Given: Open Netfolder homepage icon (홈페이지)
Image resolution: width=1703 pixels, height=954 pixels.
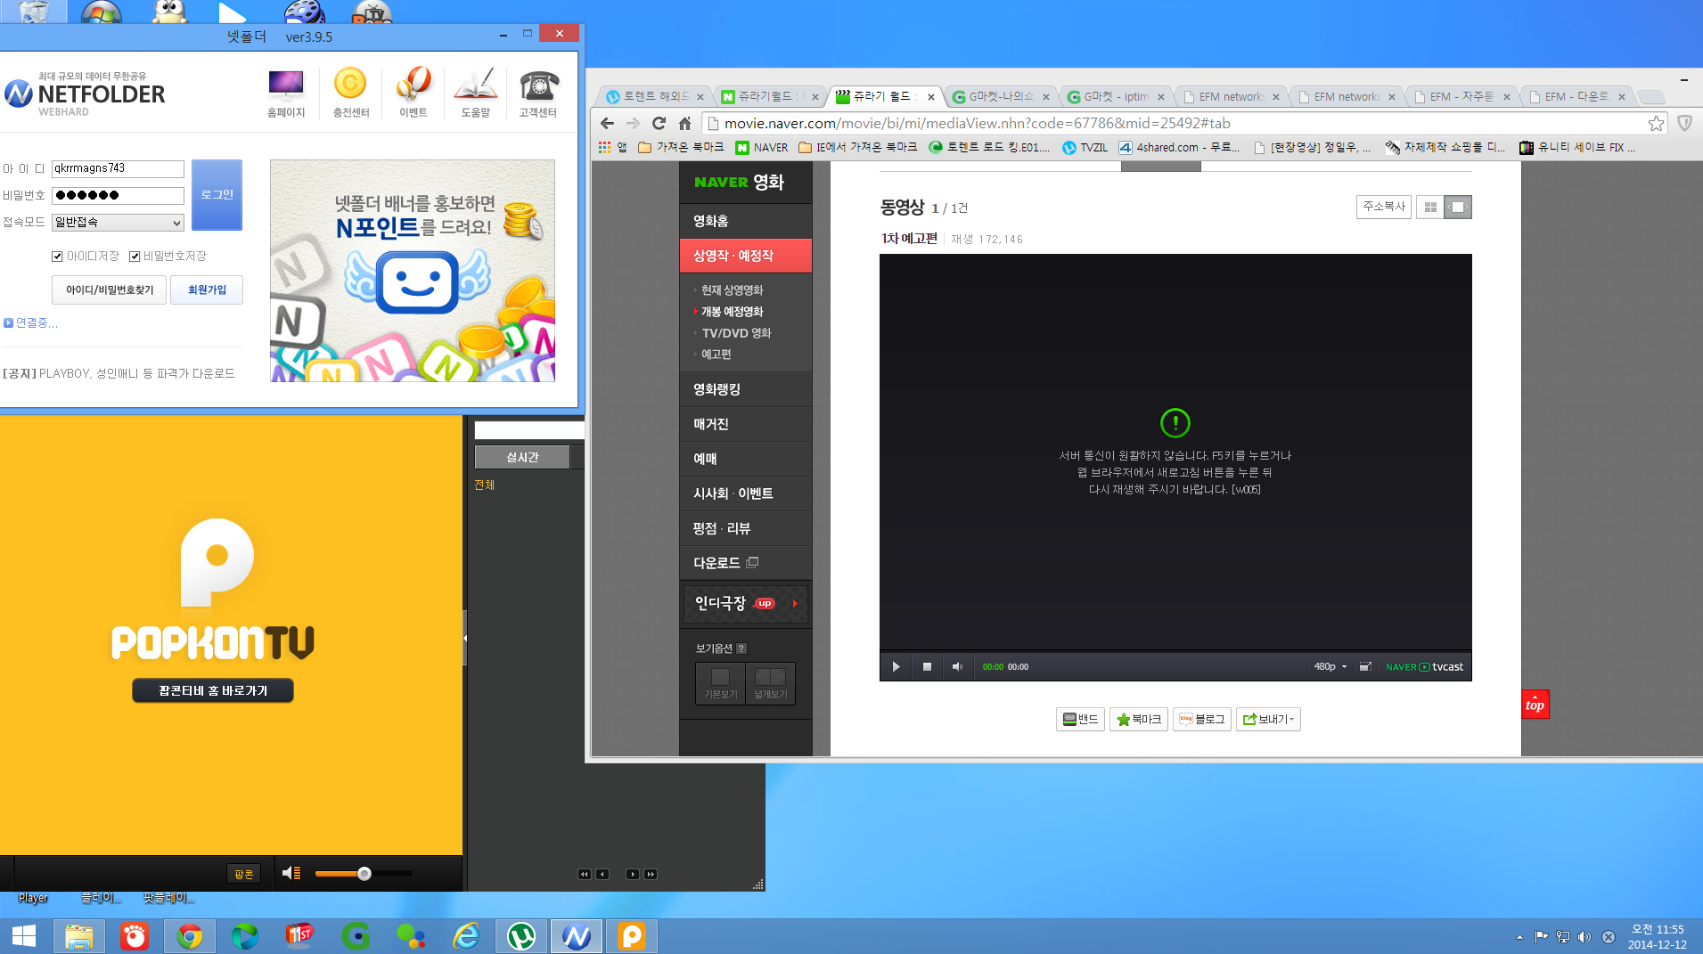Looking at the screenshot, I should 286,94.
